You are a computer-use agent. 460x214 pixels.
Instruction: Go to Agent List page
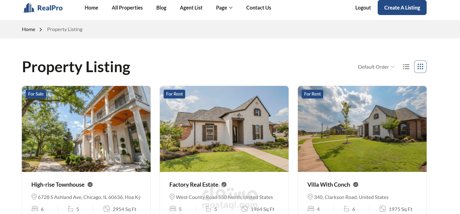click(191, 8)
